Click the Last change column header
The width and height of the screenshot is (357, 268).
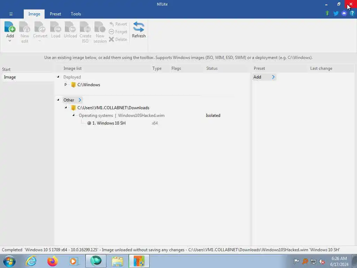pyautogui.click(x=321, y=68)
